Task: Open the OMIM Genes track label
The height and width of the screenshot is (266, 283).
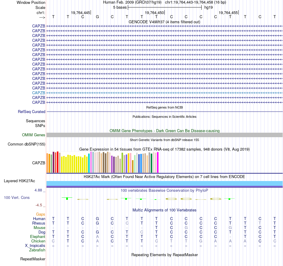Action: click(34, 135)
